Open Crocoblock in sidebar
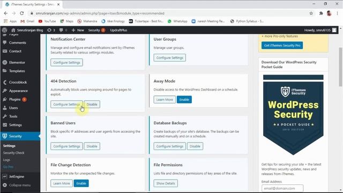The image size is (343, 193). (18, 82)
